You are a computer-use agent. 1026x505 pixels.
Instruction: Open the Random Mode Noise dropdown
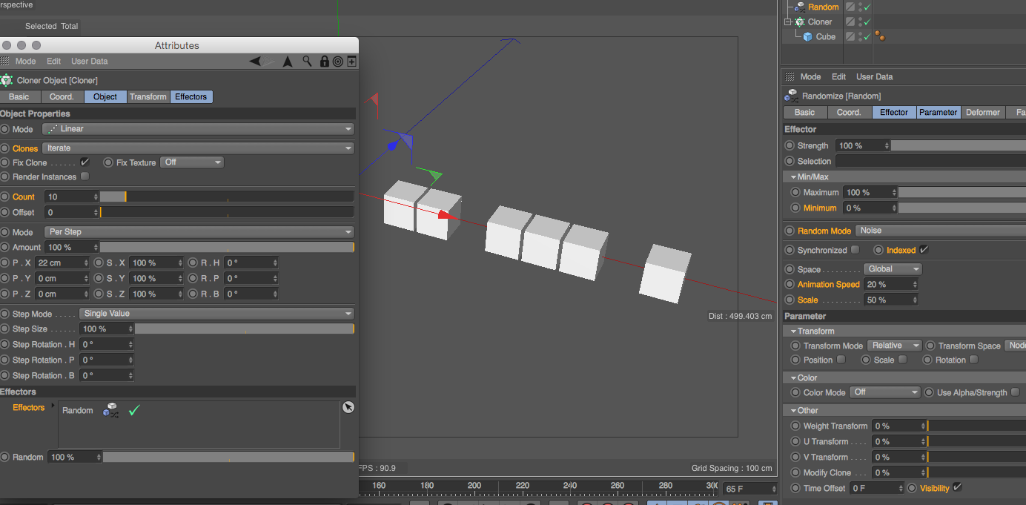940,231
